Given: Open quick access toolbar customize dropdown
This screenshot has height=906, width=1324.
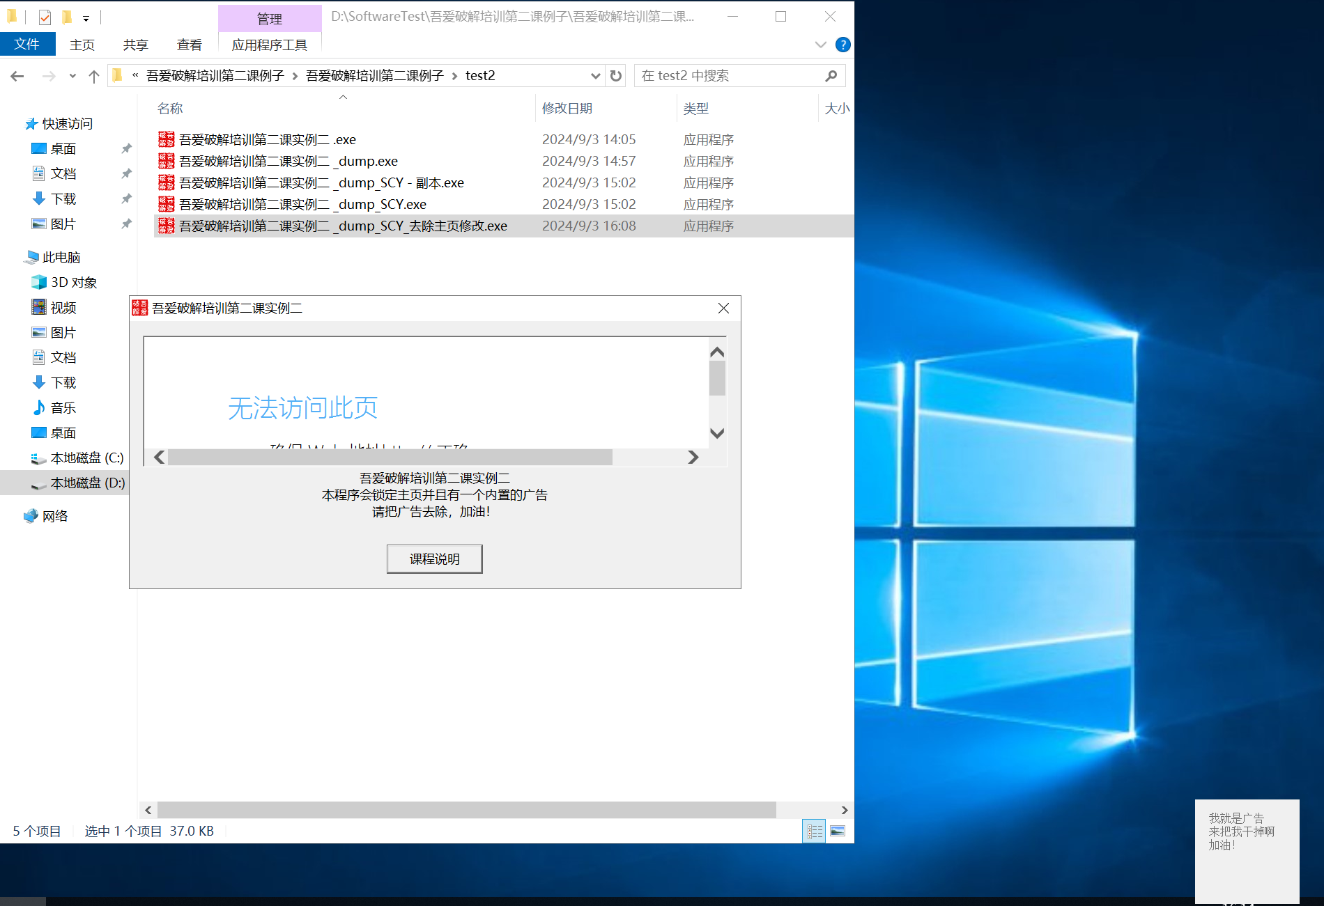Looking at the screenshot, I should [x=86, y=18].
